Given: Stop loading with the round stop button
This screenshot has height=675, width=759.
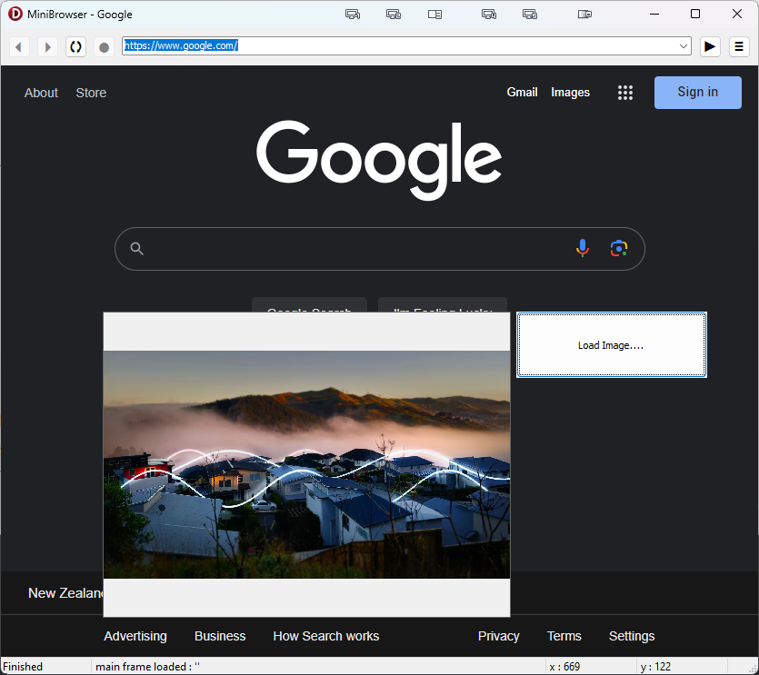Looking at the screenshot, I should click(x=104, y=47).
